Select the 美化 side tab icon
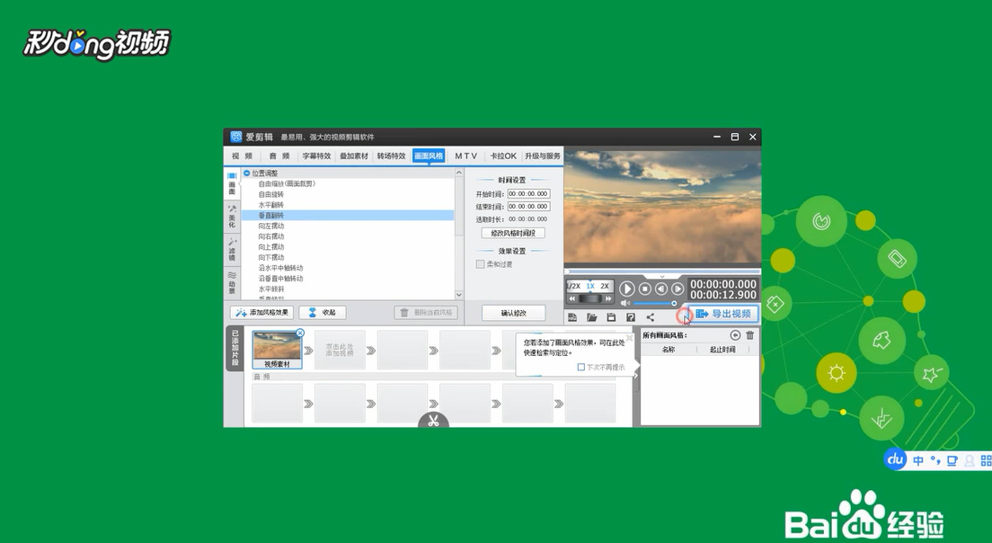 (232, 217)
